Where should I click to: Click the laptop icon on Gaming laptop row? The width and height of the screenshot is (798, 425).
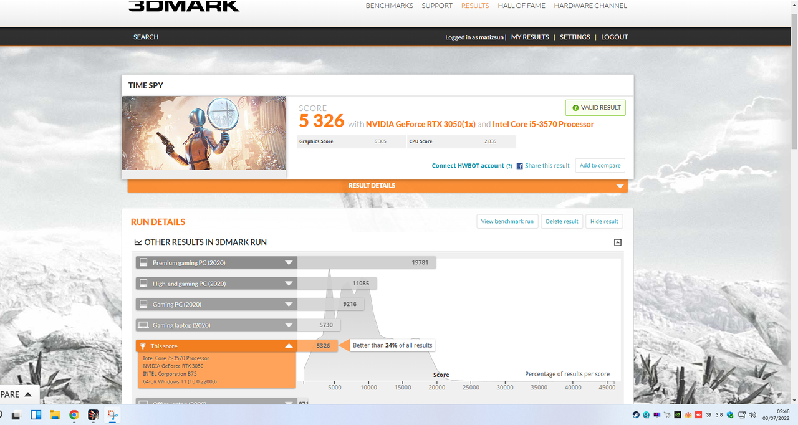(x=143, y=325)
